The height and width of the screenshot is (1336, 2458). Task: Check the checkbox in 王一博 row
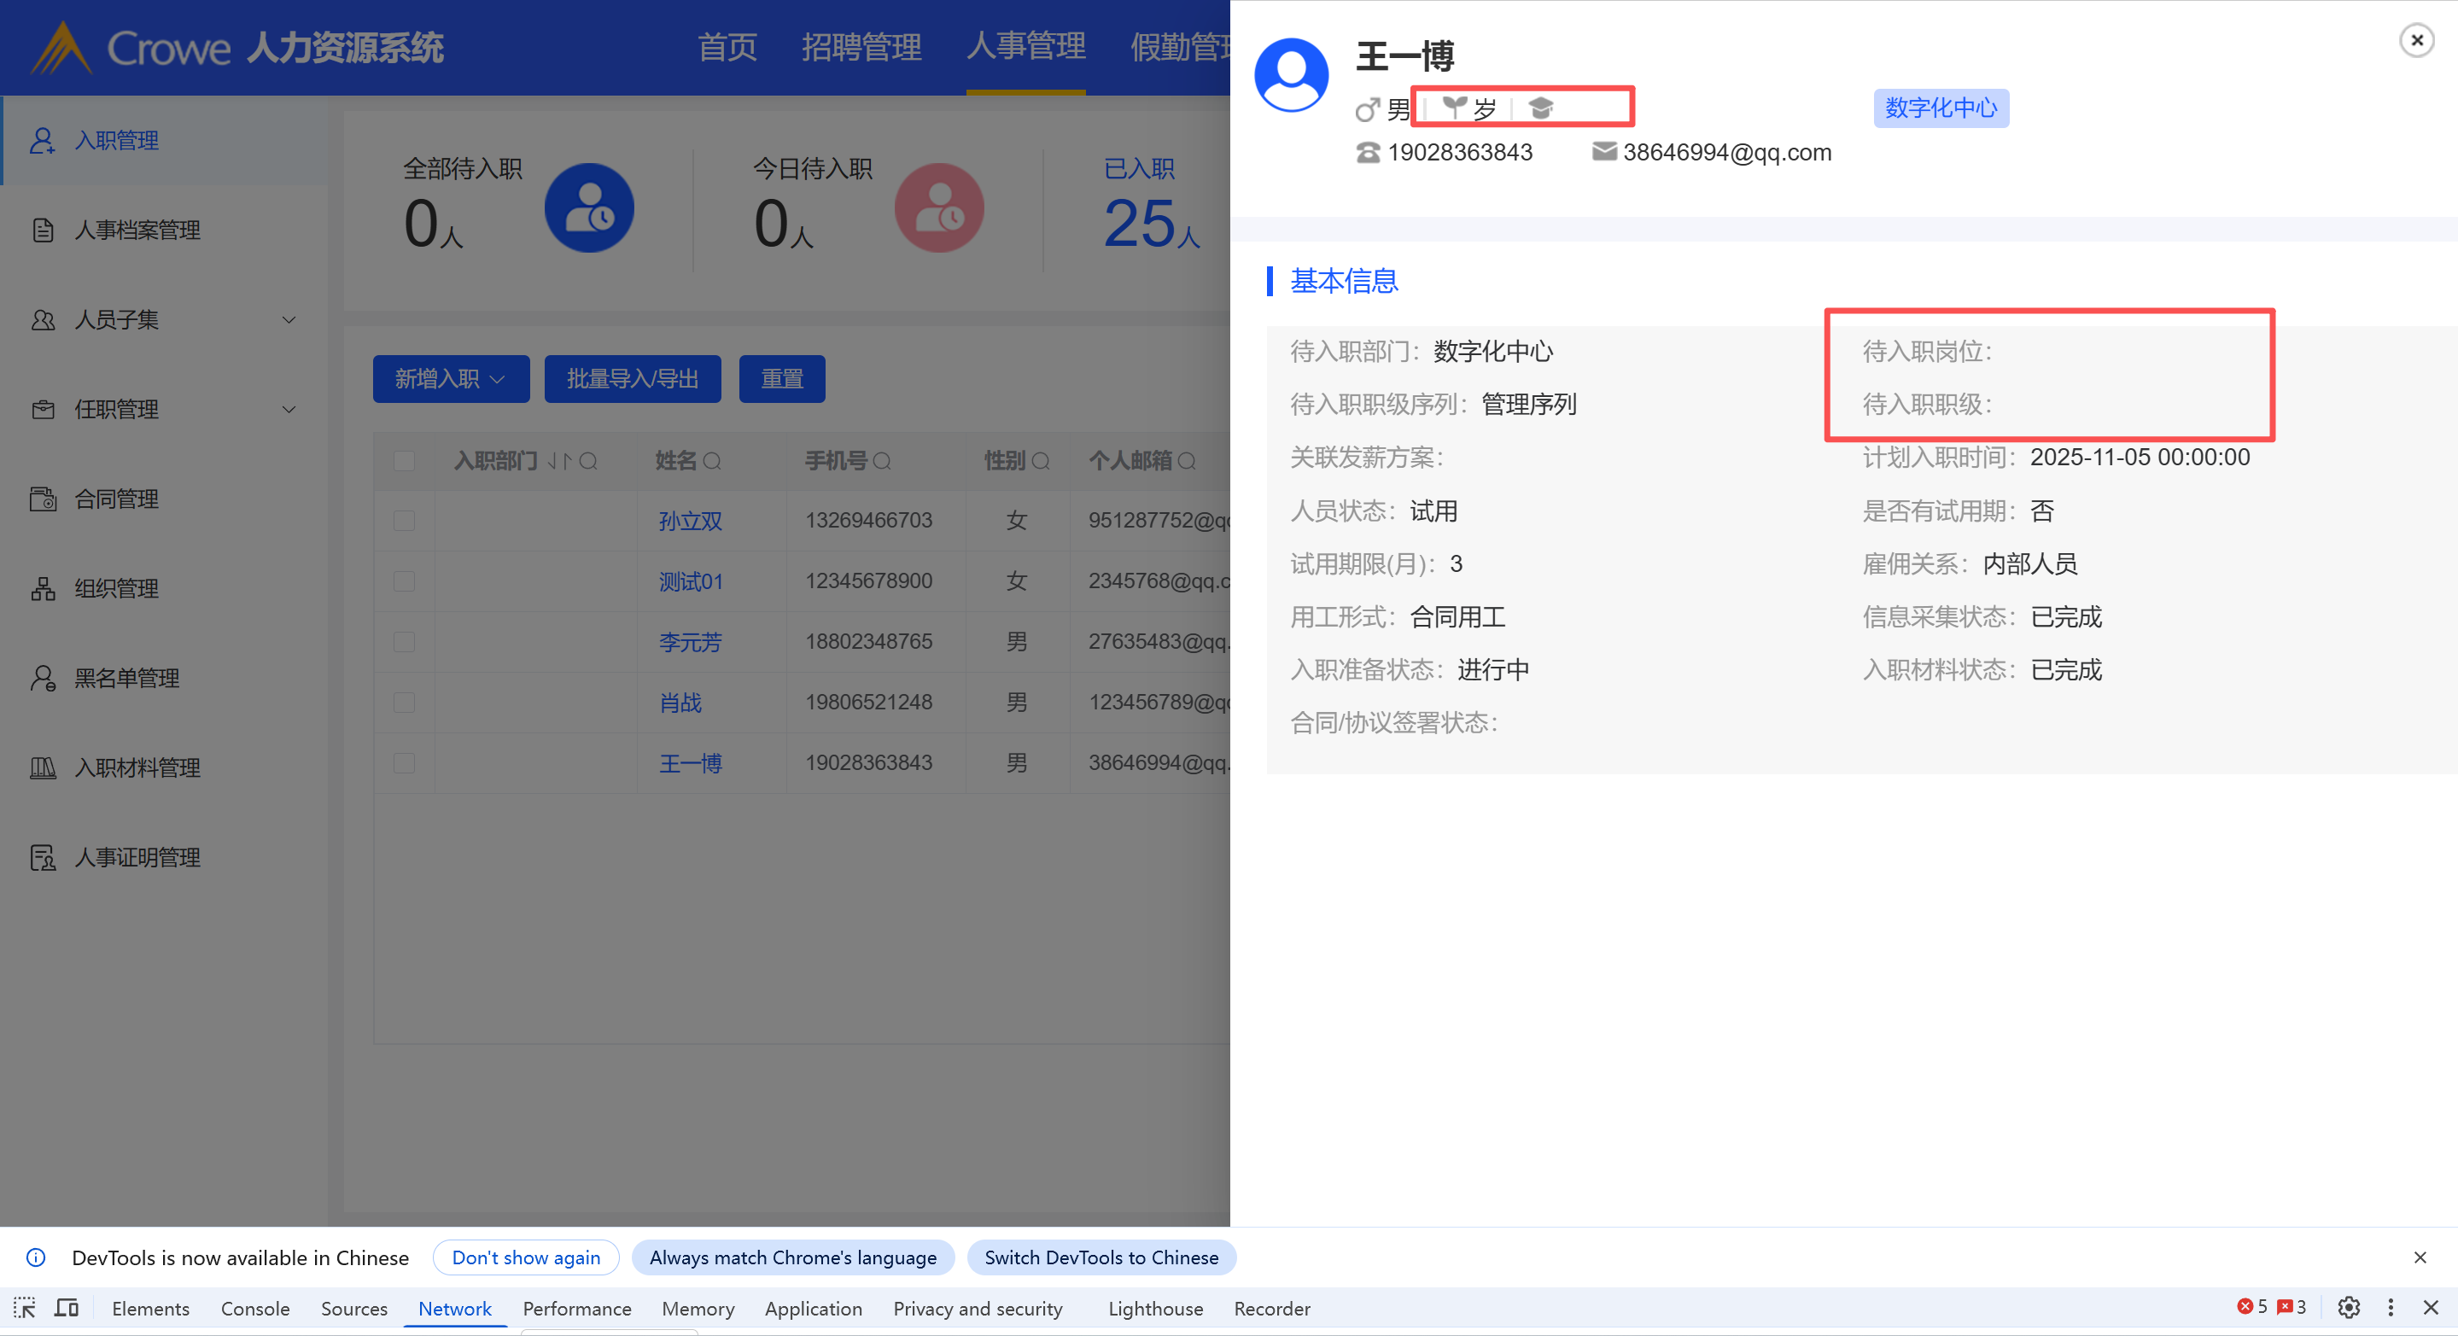pos(405,763)
